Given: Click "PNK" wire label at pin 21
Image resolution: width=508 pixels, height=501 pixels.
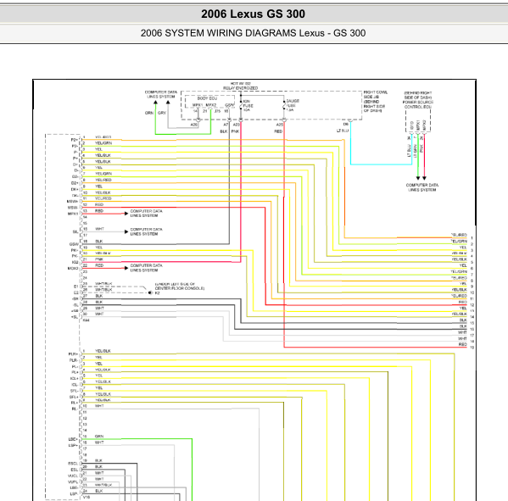Looking at the screenshot, I should point(99,259).
